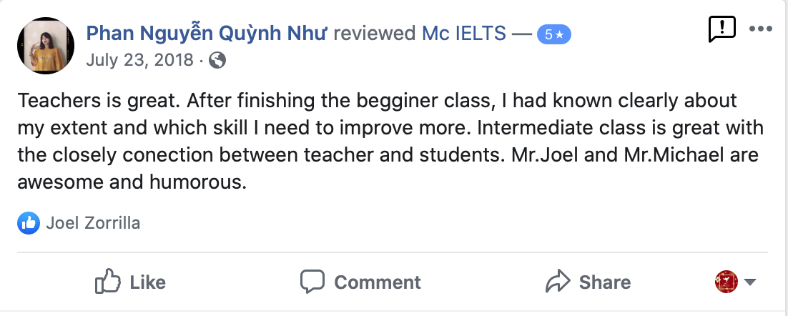This screenshot has width=788, height=316.
Task: Click the share arrow icon
Action: [558, 282]
